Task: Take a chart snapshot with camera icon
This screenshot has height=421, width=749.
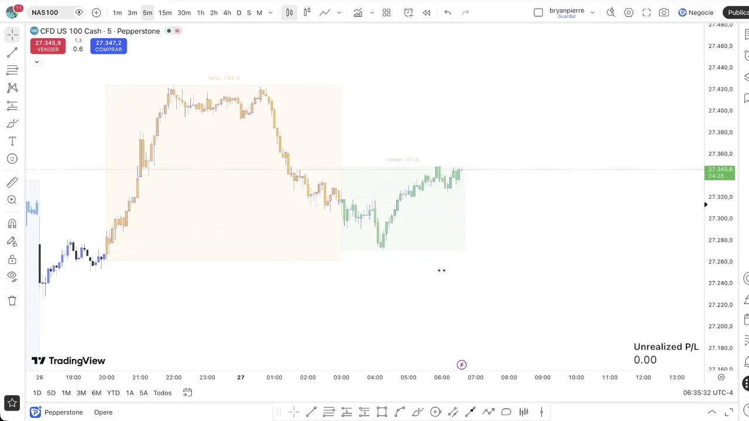Action: (x=664, y=12)
